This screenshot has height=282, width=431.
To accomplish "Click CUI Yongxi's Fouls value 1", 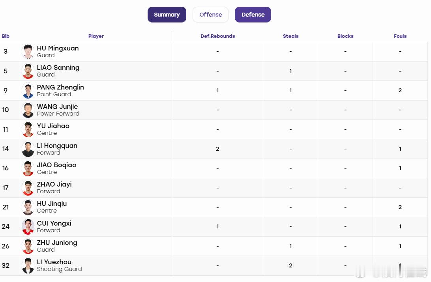I will (x=400, y=226).
